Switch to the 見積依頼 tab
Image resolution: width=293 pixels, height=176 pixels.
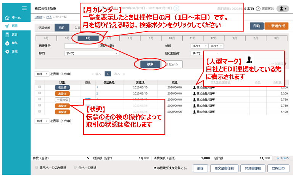pos(43,27)
